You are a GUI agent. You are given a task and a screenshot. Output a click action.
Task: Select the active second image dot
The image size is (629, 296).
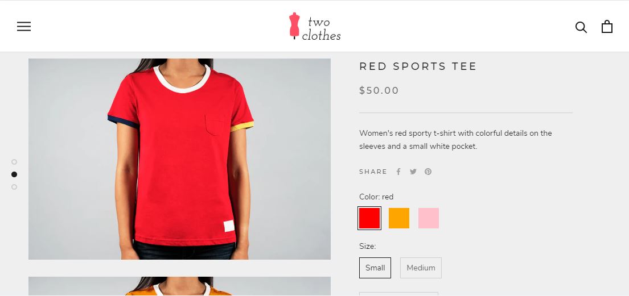point(14,174)
